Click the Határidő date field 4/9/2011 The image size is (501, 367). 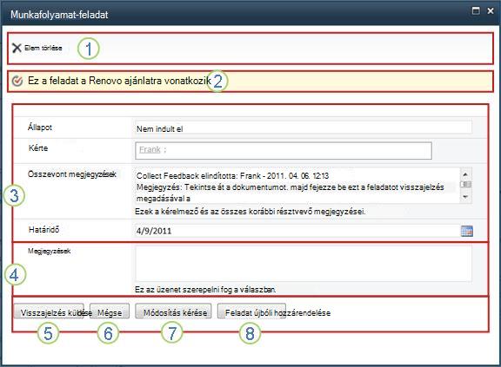pos(297,231)
